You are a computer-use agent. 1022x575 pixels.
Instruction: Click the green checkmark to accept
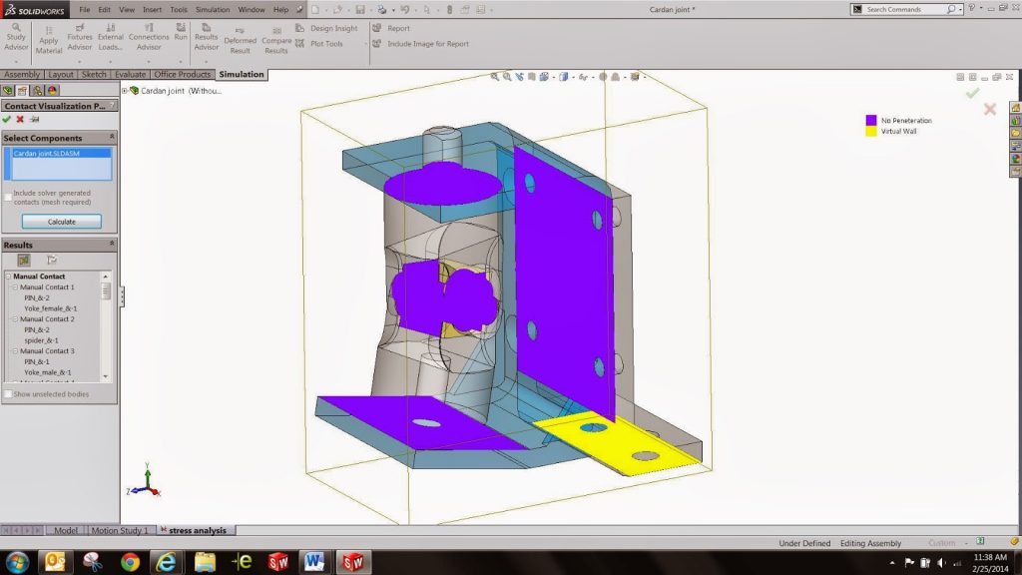(x=7, y=119)
